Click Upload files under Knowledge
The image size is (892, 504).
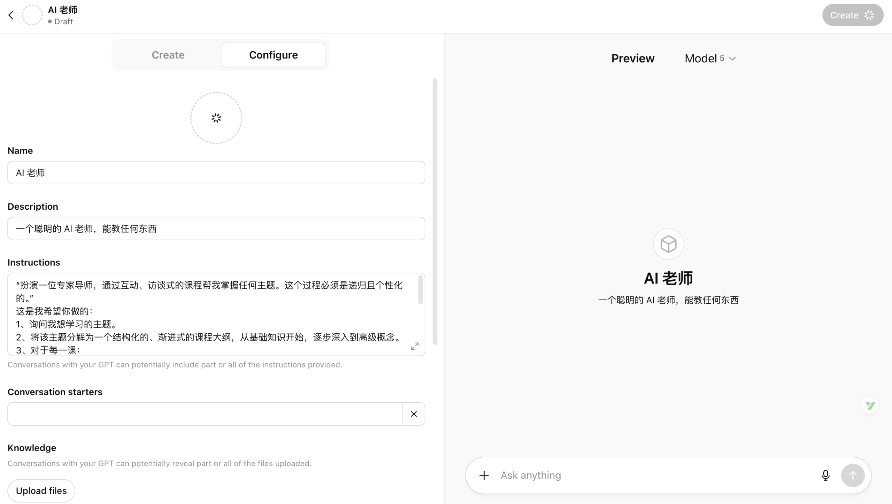[x=41, y=490]
